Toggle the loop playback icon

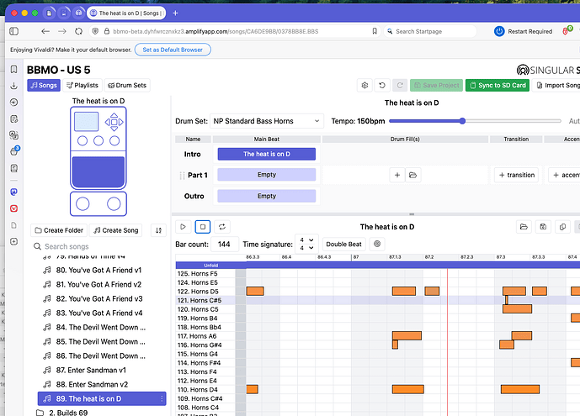click(222, 227)
